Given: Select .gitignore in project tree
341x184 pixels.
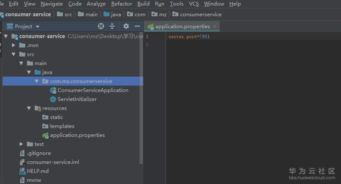Looking at the screenshot, I should tap(39, 153).
